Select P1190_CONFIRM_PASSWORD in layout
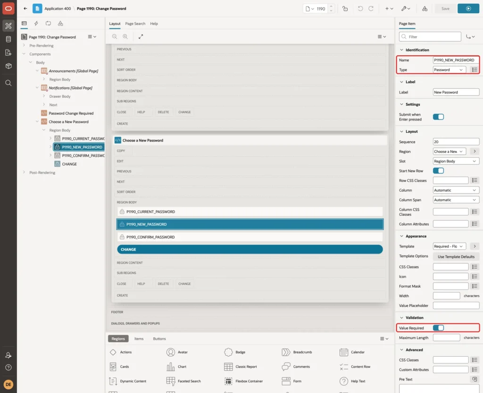483x393 pixels. 250,237
